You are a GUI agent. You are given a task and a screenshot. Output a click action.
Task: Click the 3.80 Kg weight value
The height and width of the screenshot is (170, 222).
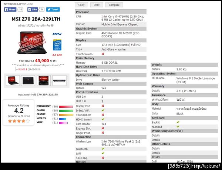(x=181, y=69)
